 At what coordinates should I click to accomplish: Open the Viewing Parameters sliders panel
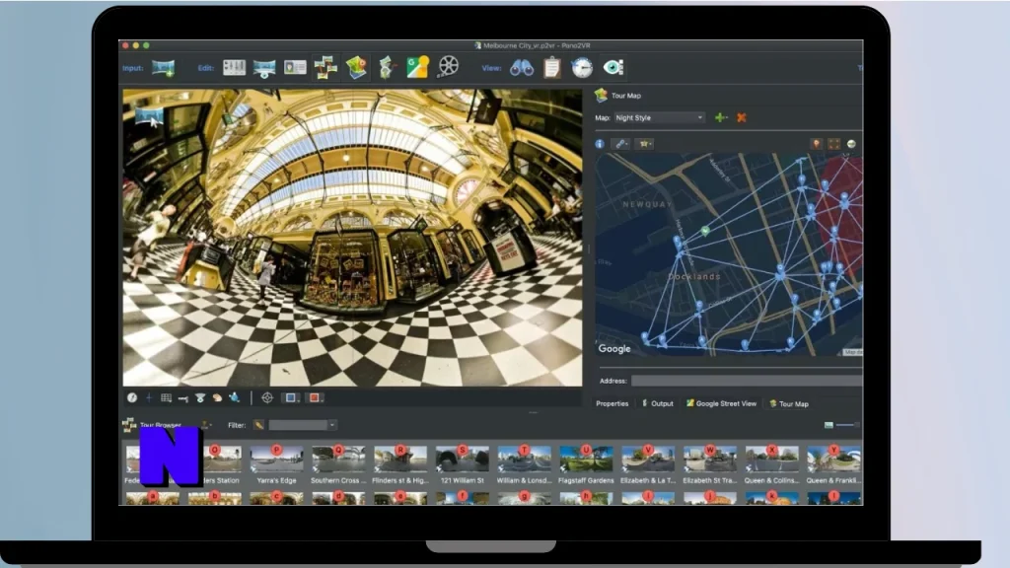234,68
